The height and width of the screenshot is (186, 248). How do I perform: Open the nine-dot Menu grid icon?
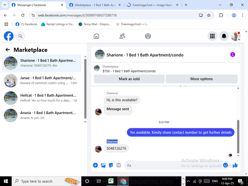tap(212, 36)
